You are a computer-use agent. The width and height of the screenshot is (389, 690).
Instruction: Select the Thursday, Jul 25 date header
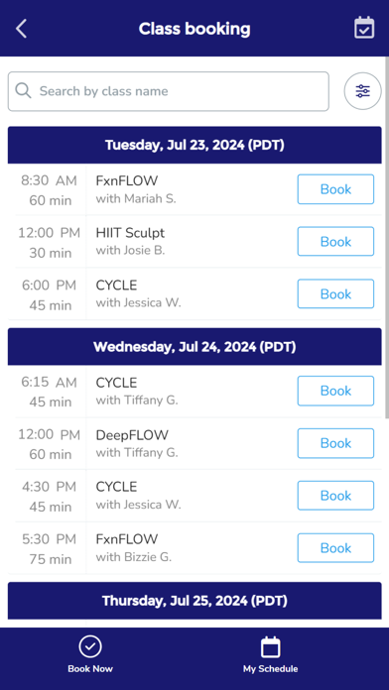tap(194, 601)
